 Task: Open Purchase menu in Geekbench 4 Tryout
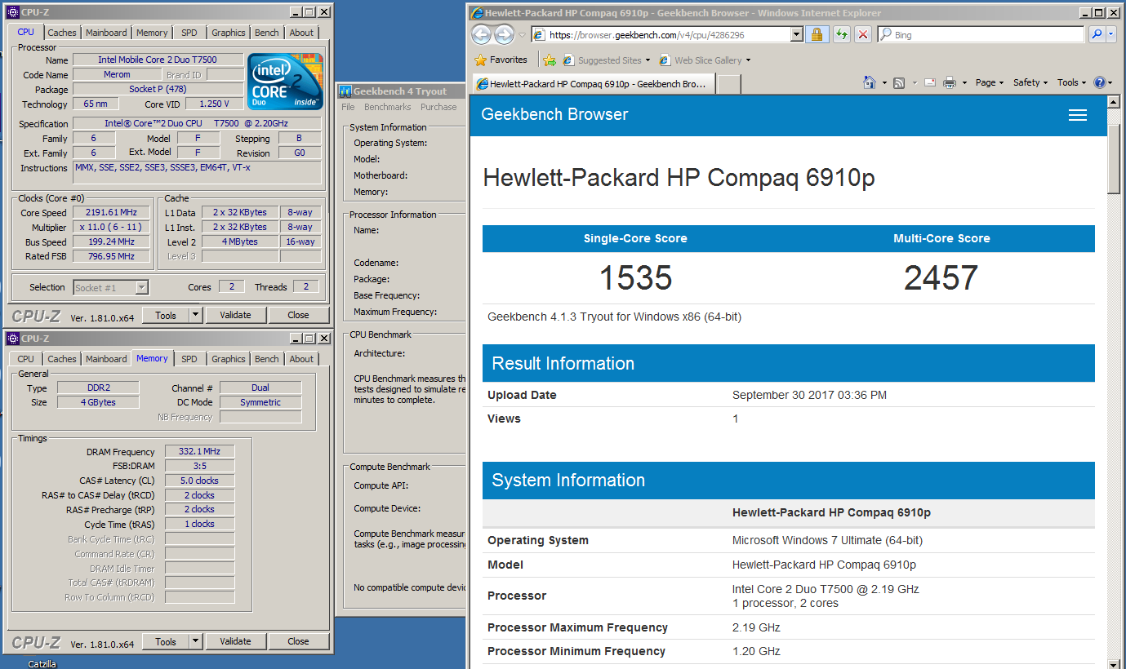(438, 107)
